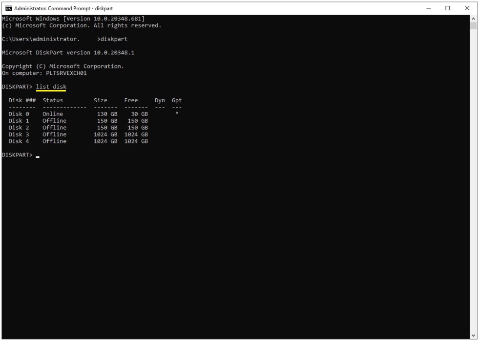The height and width of the screenshot is (341, 479).
Task: Close the diskpart Command Prompt window
Action: click(x=467, y=8)
